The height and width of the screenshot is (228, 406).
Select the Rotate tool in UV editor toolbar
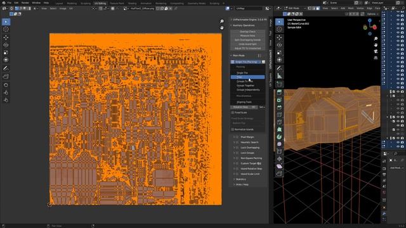point(6,45)
